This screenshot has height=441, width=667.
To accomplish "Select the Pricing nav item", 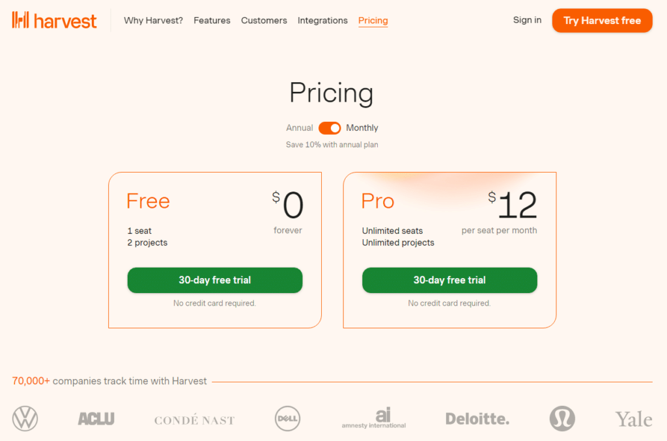I will click(x=373, y=20).
